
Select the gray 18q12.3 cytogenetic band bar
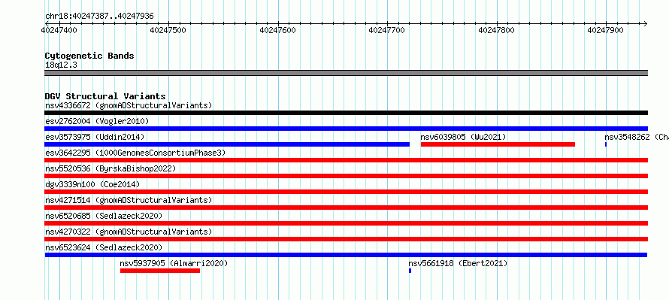click(x=347, y=73)
